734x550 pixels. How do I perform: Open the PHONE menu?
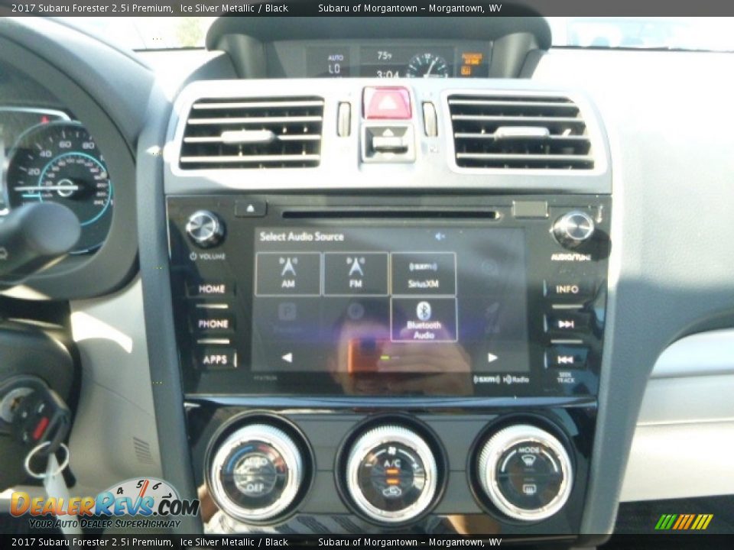point(213,324)
